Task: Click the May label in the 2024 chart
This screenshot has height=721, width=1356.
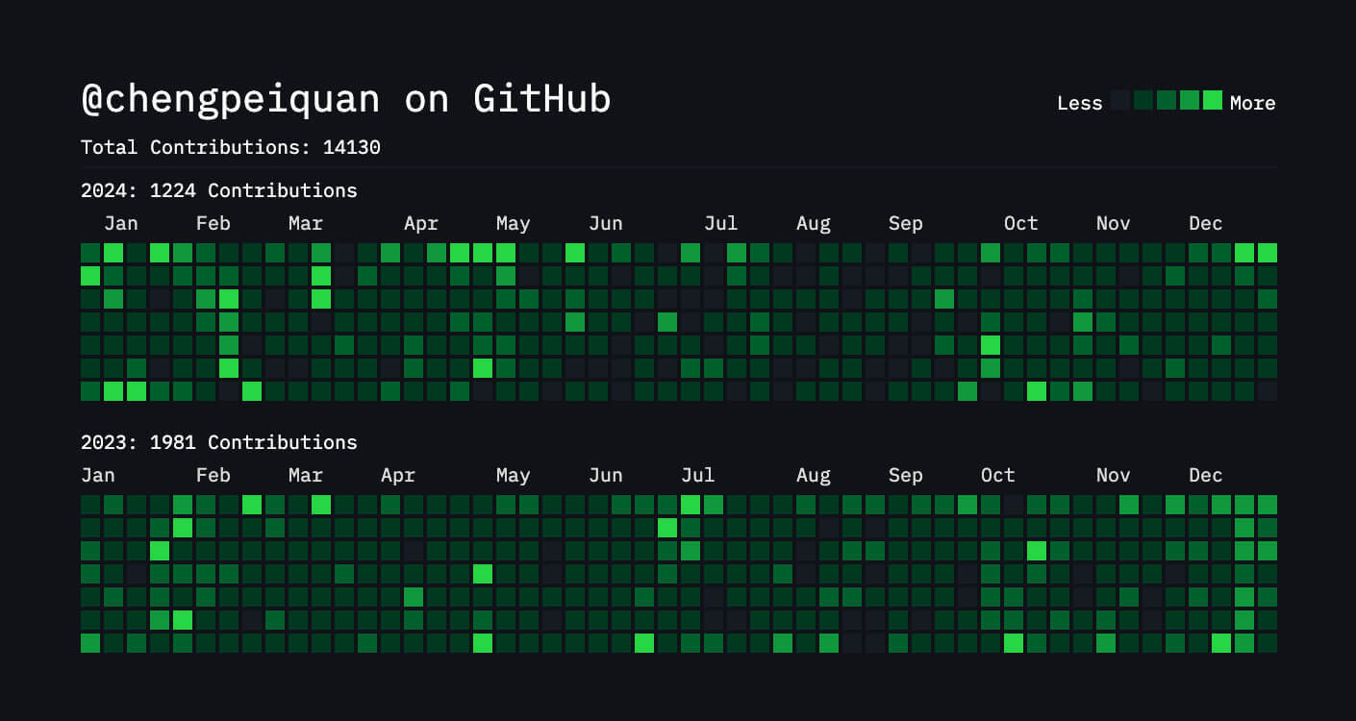Action: (x=514, y=223)
